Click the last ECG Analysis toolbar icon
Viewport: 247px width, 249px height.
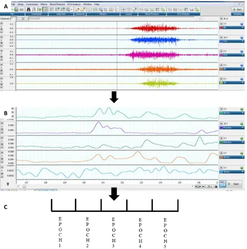pyautogui.click(x=197, y=9)
